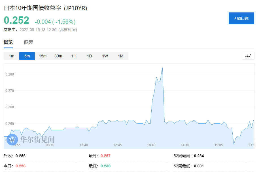Select the 30m timeframe
Viewport: 259px width, 177px height.
point(58,56)
